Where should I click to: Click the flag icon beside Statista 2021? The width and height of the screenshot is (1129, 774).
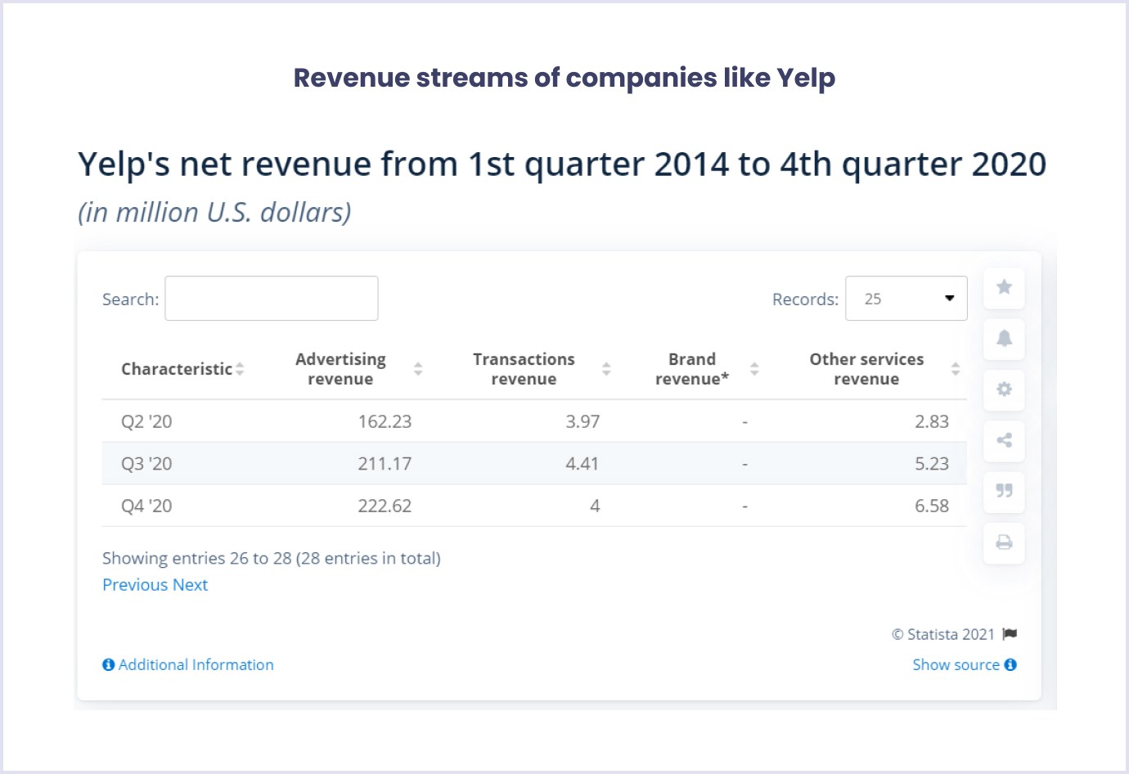pos(1010,634)
